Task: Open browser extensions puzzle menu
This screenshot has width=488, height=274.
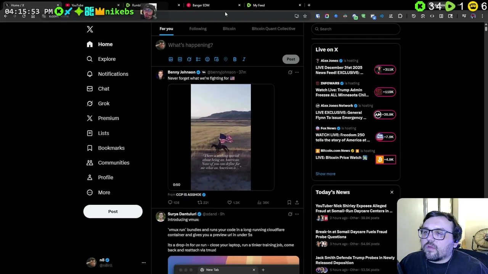Action: [400, 16]
